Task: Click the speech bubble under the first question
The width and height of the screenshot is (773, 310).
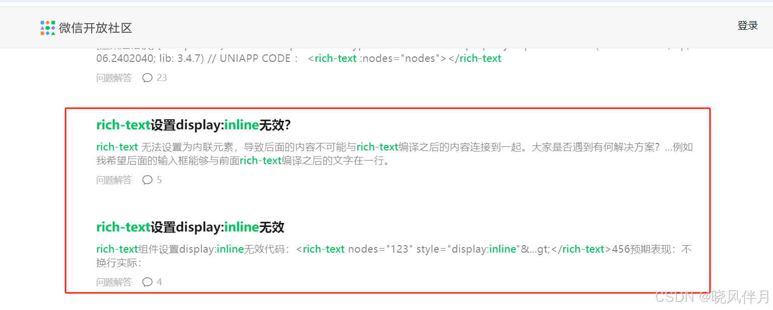Action: [147, 180]
